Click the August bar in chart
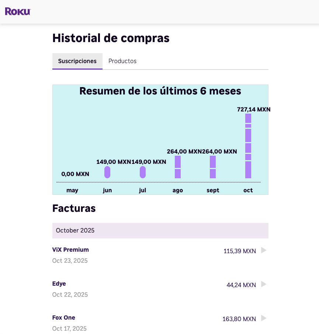Image resolution: width=319 pixels, height=334 pixels. click(x=178, y=167)
